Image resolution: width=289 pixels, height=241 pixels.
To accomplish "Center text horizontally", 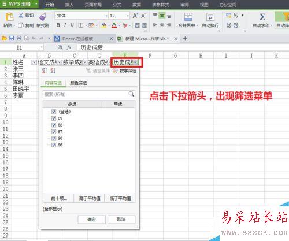I will (162, 25).
